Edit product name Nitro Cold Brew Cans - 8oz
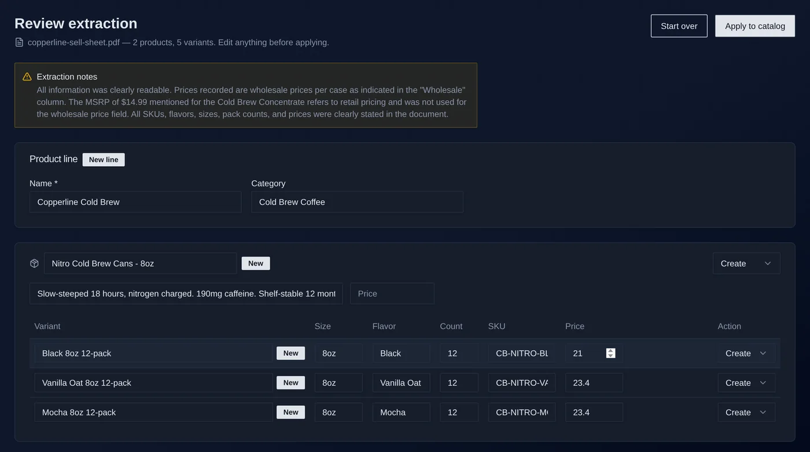 point(140,263)
